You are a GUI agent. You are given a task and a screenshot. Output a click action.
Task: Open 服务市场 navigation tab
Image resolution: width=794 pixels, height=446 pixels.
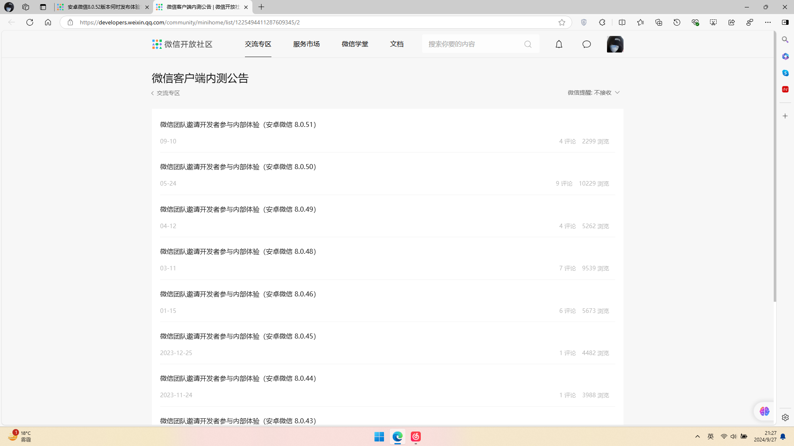tap(306, 44)
